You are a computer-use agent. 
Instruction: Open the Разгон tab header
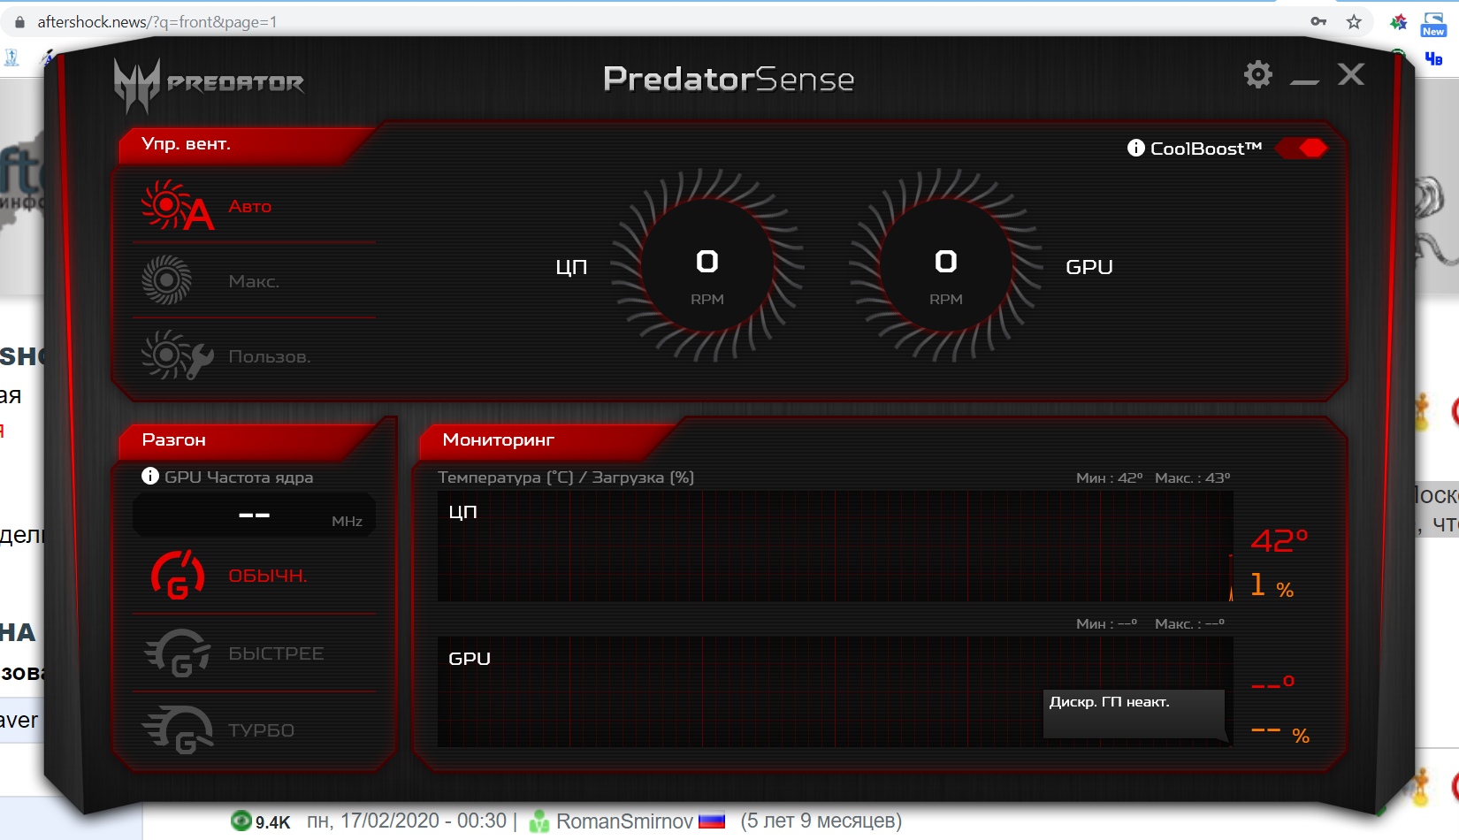point(174,439)
